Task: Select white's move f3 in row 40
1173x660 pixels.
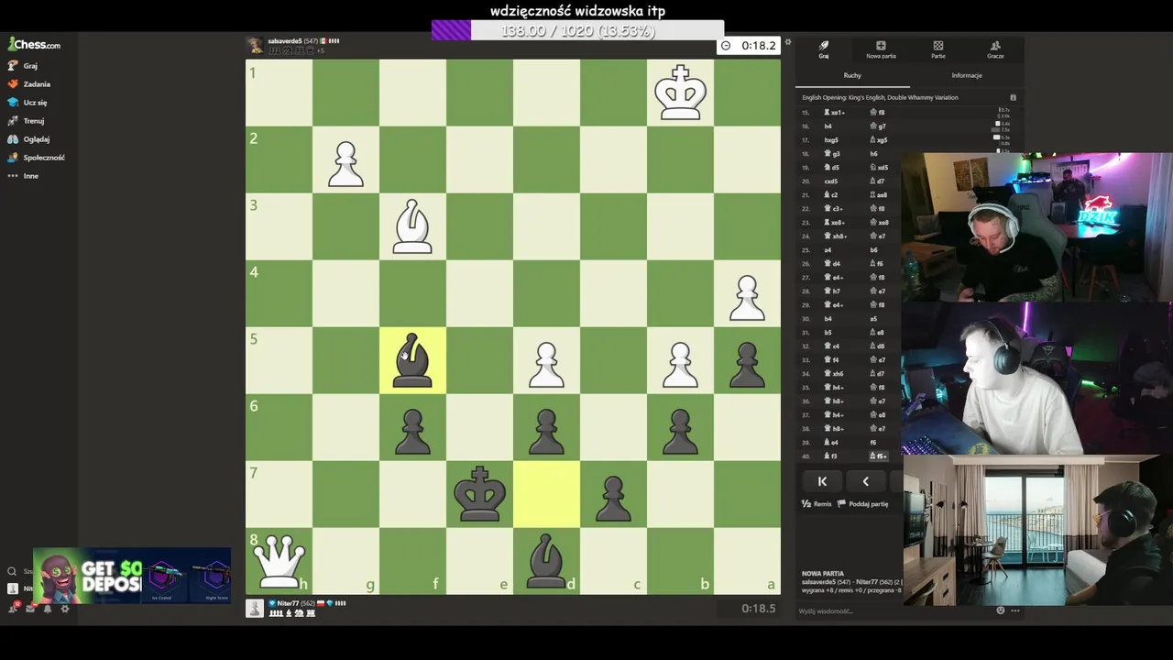Action: click(x=830, y=456)
